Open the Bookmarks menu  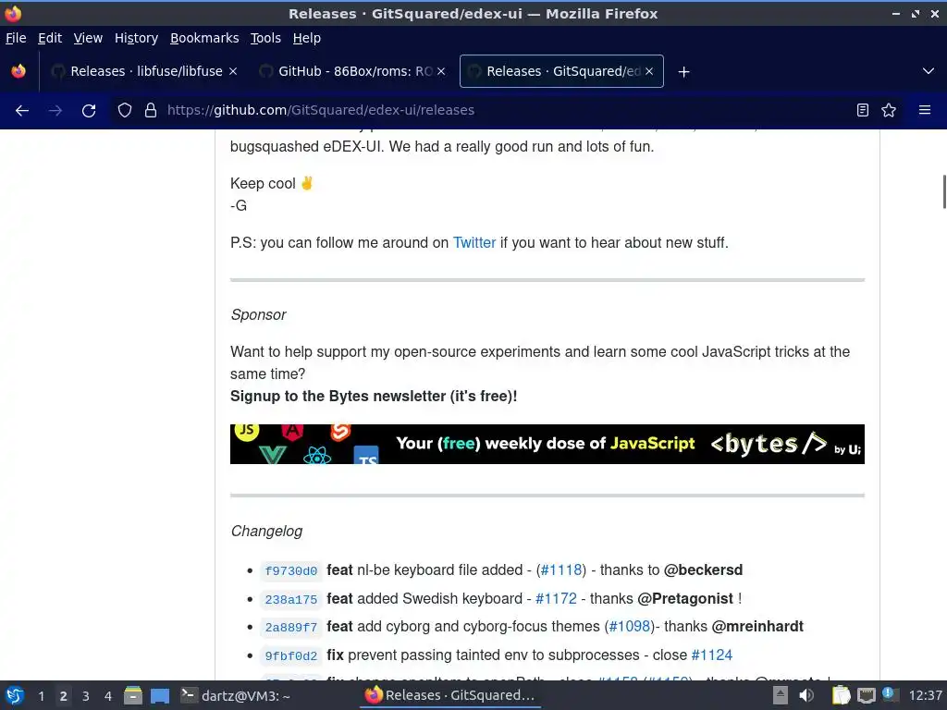[x=204, y=38]
